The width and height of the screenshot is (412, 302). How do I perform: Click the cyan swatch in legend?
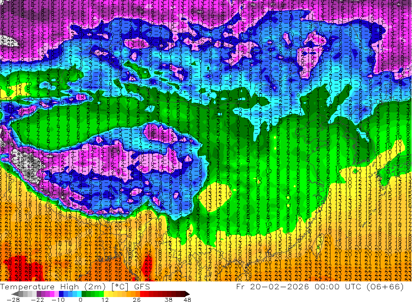click(x=79, y=294)
